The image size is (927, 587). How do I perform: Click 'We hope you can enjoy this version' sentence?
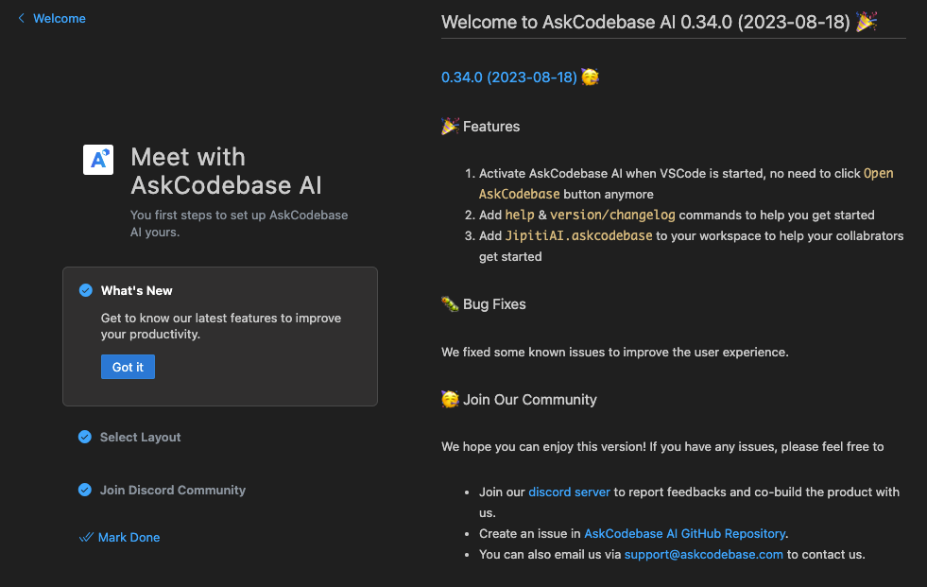(x=662, y=447)
